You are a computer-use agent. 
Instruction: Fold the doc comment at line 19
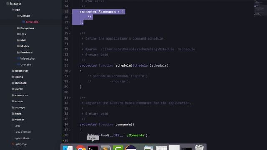tap(70, 33)
